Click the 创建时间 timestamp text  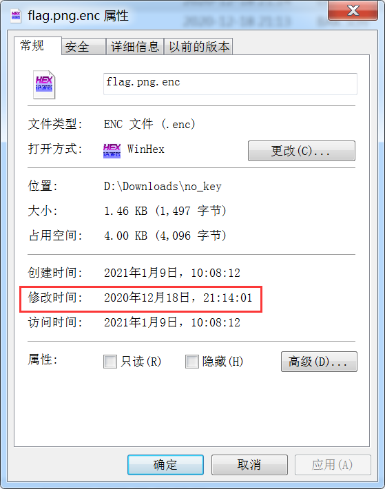[171, 273]
